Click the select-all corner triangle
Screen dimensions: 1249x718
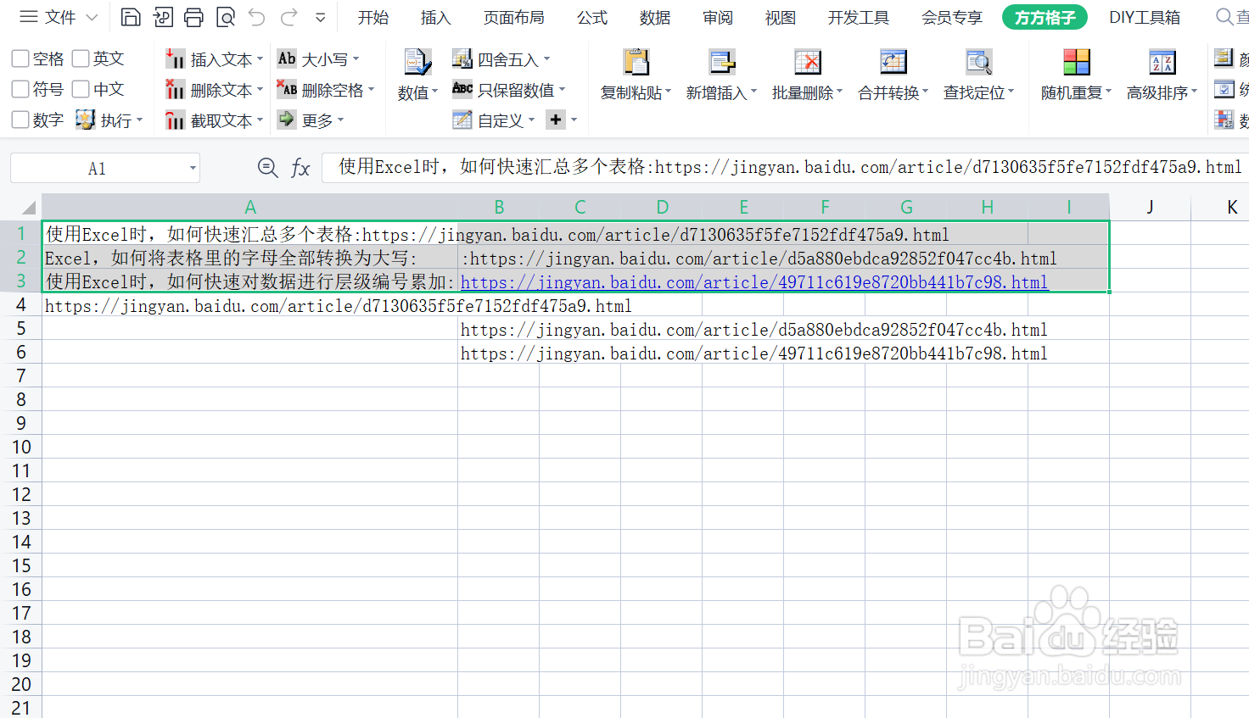coord(29,208)
